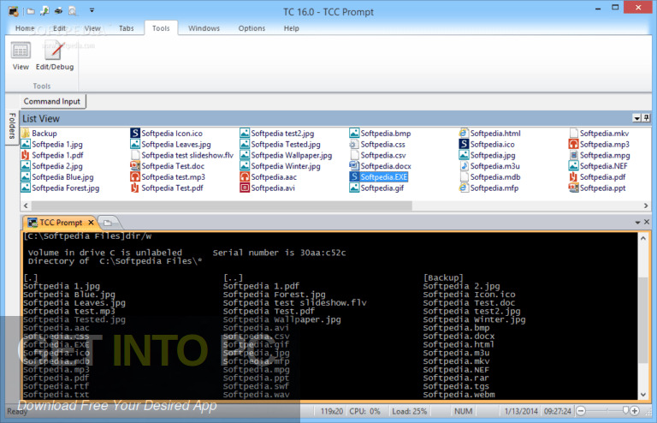Click List View left scroll arrow
This screenshot has width=657, height=423.
coord(26,206)
